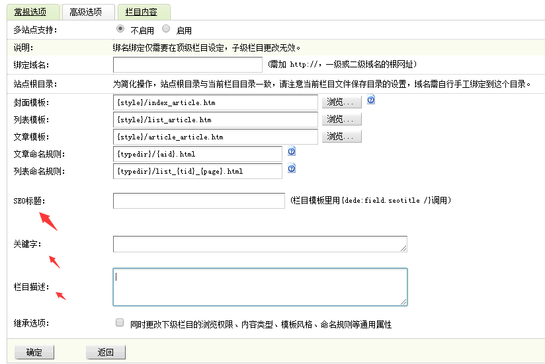
Task: Tick the 继承选项 checkbox
Action: point(120,322)
